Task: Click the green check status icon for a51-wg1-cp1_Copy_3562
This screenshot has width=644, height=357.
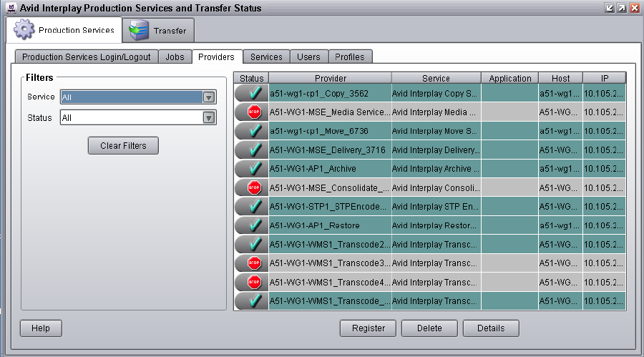Action: 255,93
